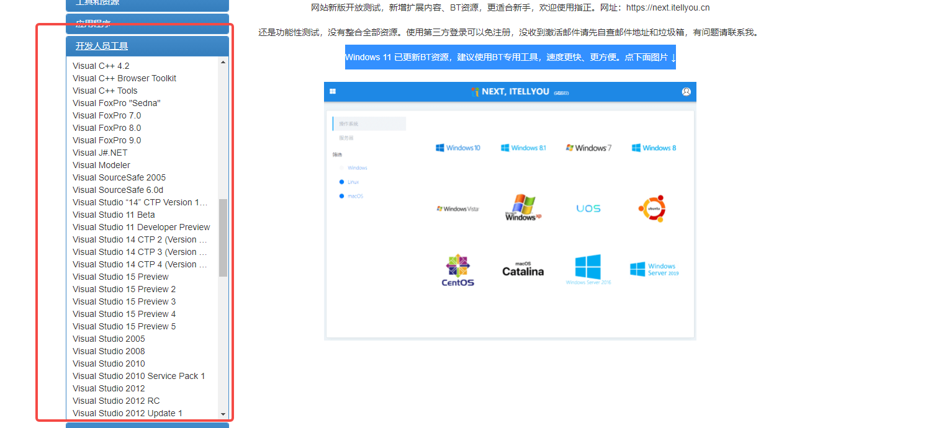Screen dimensions: 941x428
Task: Click the Windows Server 2016 logo in preview
Action: coord(588,269)
